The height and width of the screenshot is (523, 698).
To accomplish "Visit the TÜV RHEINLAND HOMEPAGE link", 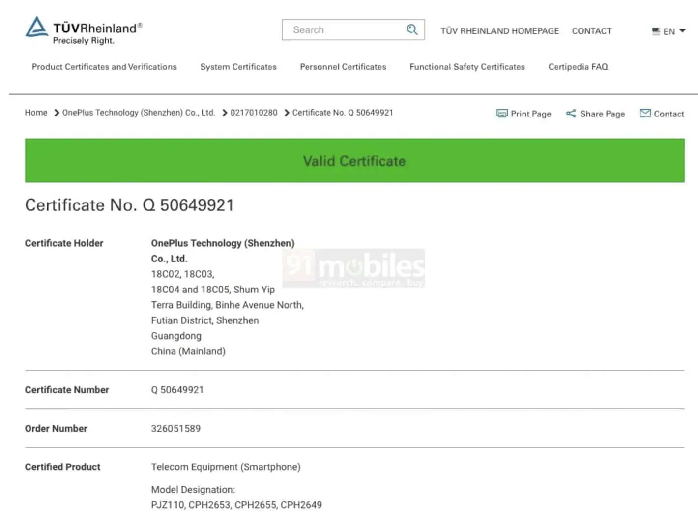I will (x=499, y=31).
